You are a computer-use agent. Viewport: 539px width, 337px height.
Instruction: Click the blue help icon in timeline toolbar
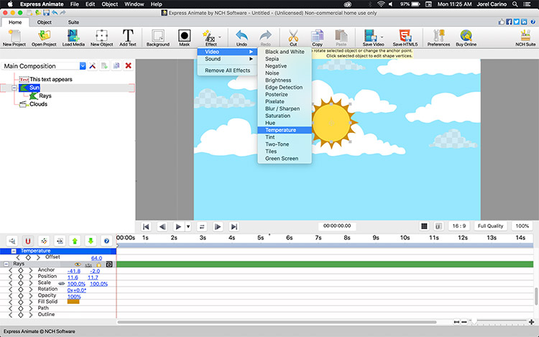click(x=106, y=241)
